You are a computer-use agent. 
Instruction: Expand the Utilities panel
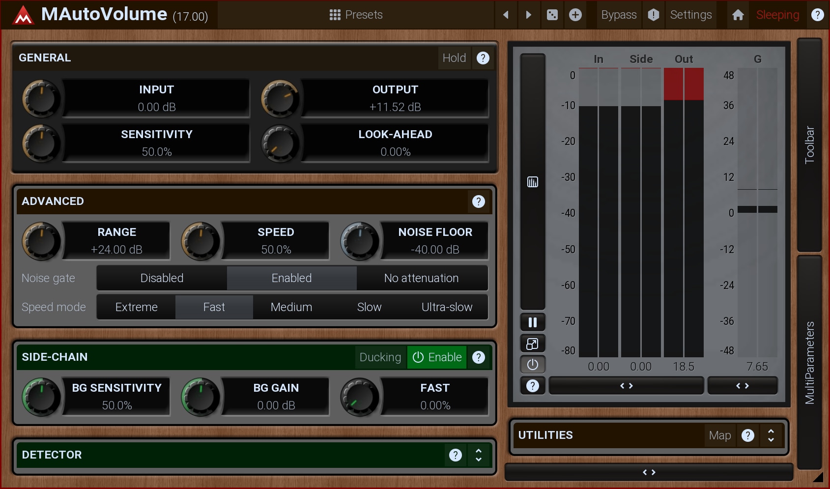point(771,435)
